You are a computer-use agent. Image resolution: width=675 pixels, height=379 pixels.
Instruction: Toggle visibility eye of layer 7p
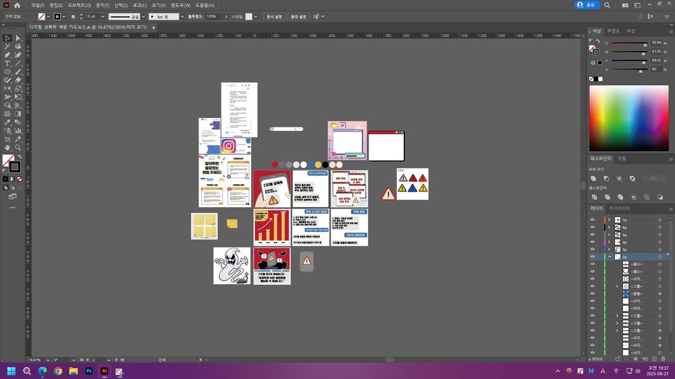tap(593, 220)
